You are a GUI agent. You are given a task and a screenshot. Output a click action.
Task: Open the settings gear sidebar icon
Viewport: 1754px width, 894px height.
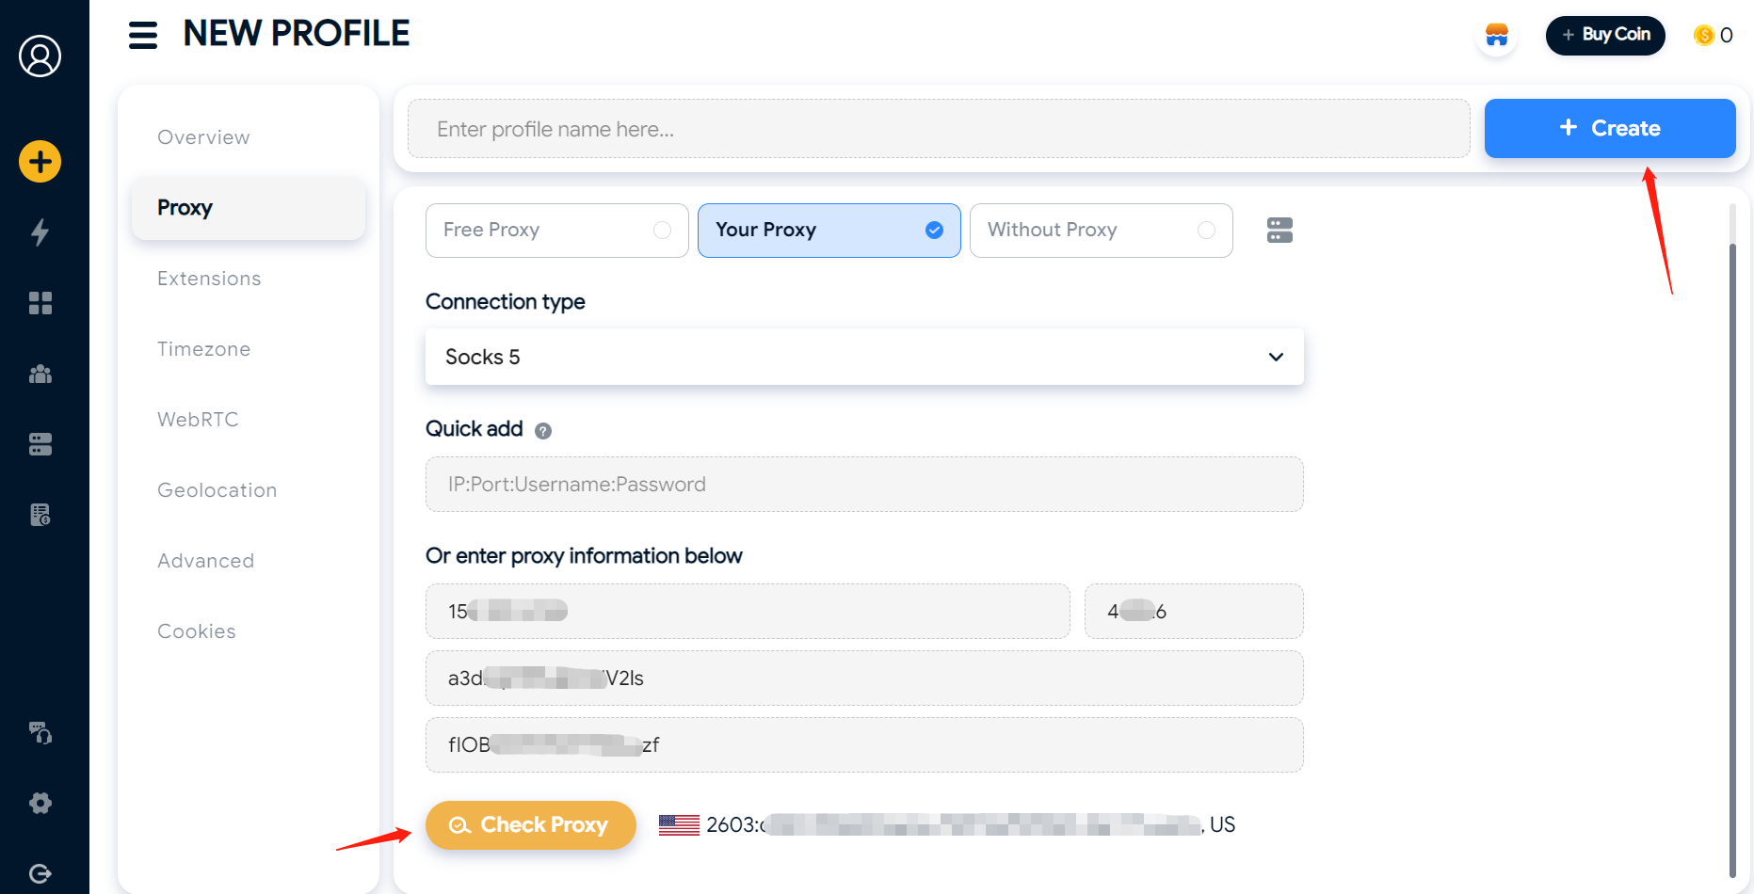pyautogui.click(x=40, y=803)
